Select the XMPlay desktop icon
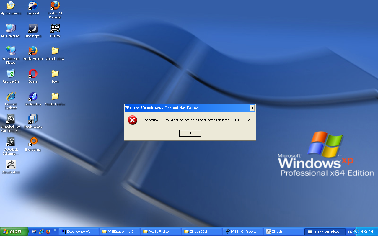This screenshot has width=378, height=236. [x=55, y=31]
